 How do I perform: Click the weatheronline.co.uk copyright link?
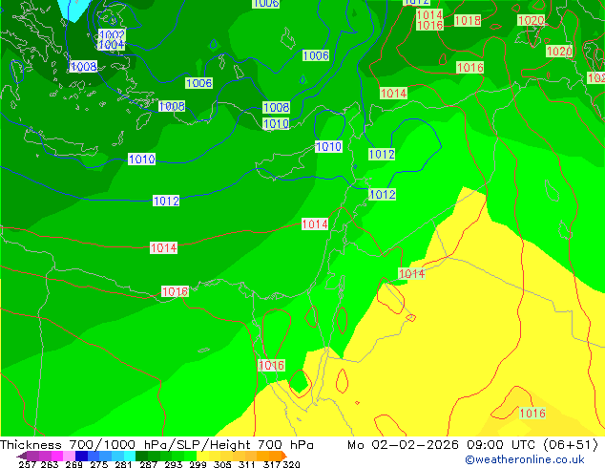(525, 459)
